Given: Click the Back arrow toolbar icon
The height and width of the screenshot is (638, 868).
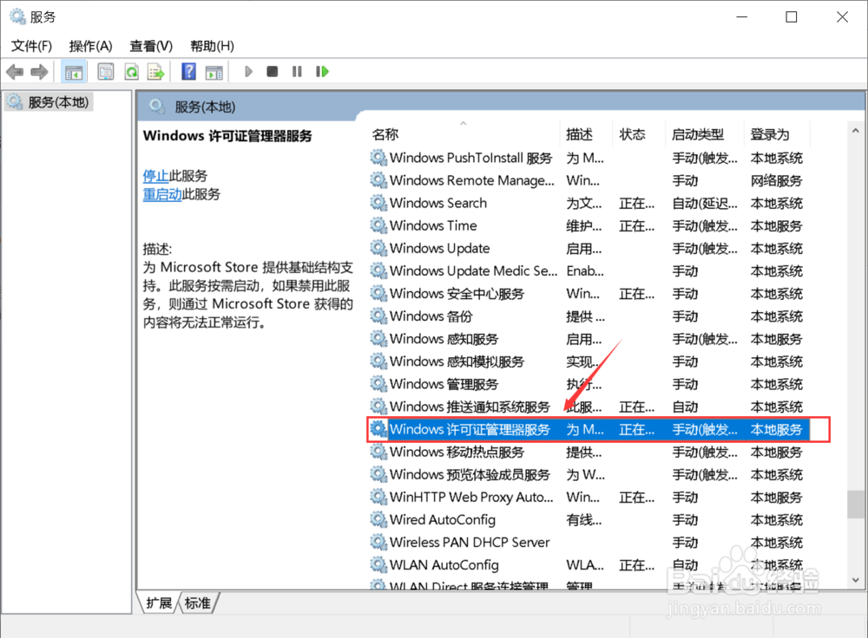Looking at the screenshot, I should click(15, 72).
